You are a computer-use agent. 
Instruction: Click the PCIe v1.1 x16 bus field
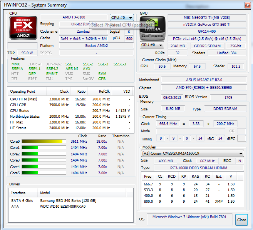coord(207,39)
